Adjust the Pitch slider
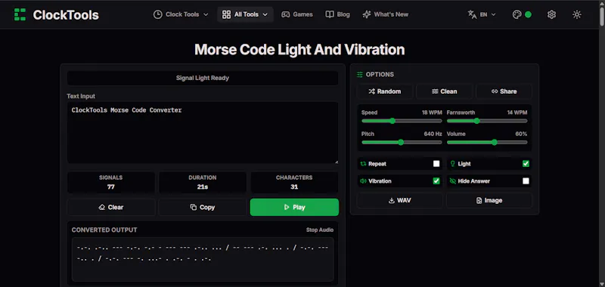Screen dimensions: 605x287 tap(402, 142)
